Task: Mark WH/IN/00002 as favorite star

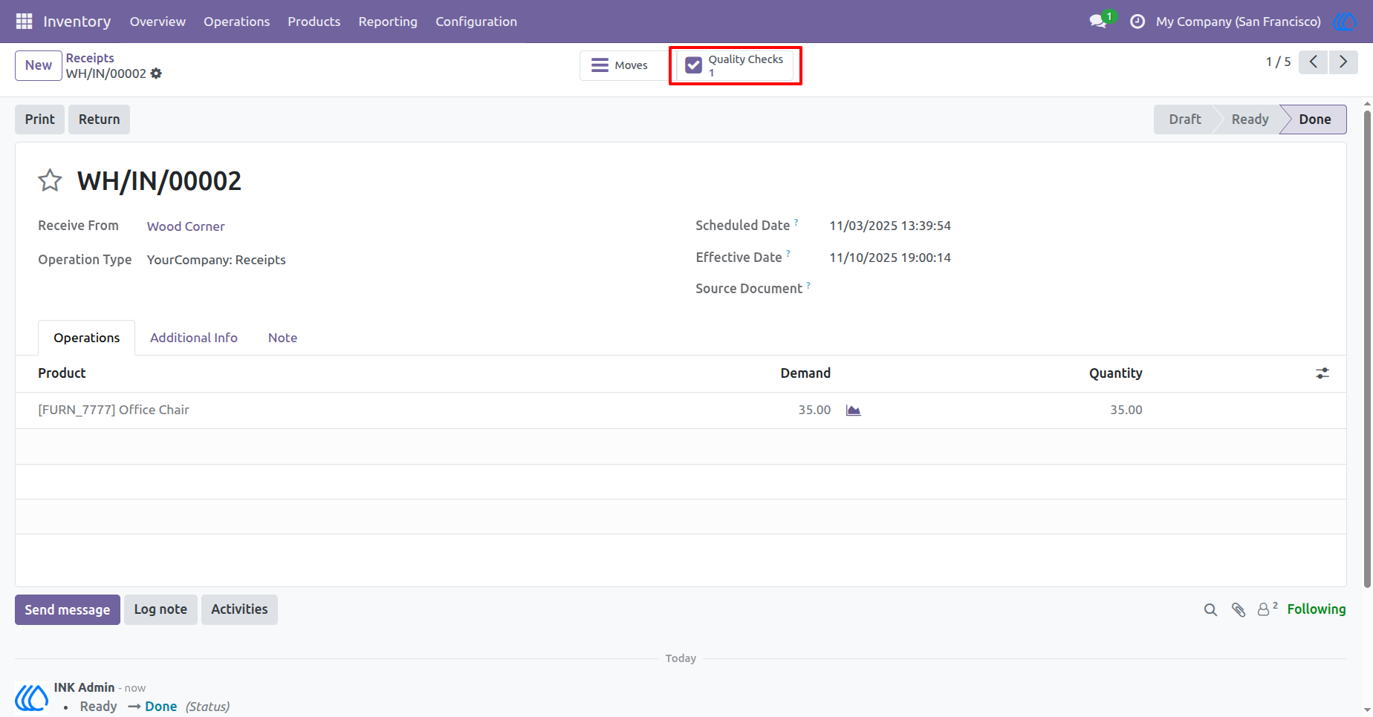Action: [x=50, y=180]
